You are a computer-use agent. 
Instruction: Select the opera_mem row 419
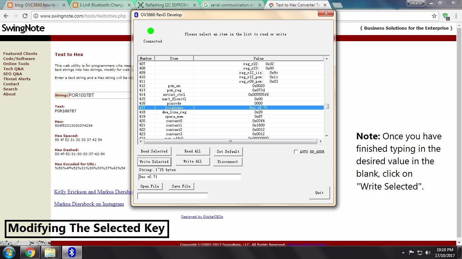231,116
